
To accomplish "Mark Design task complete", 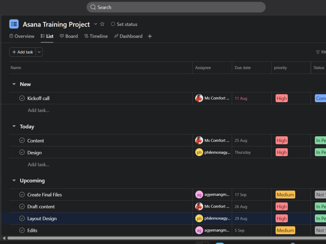I will pyautogui.click(x=22, y=152).
